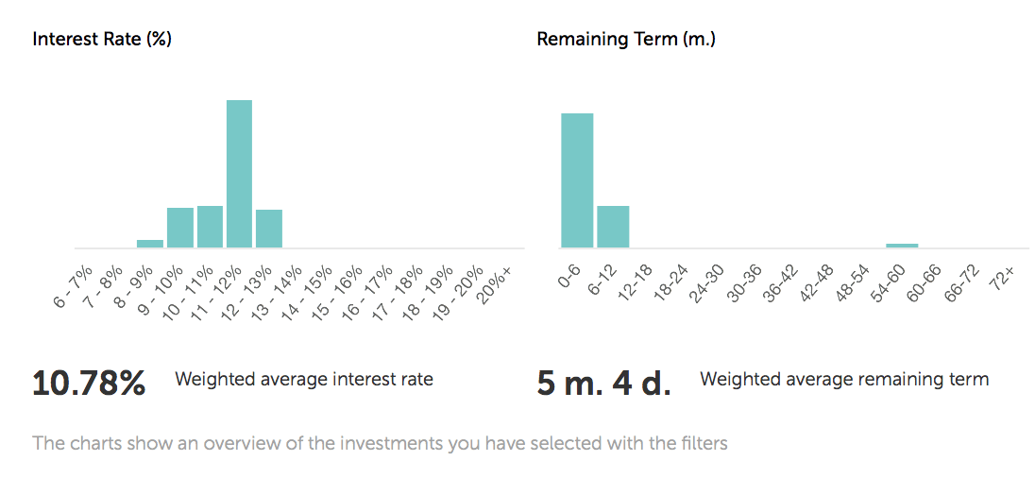The width and height of the screenshot is (1035, 495).
Task: Click the Weighted average remaining term label
Action: pyautogui.click(x=844, y=380)
